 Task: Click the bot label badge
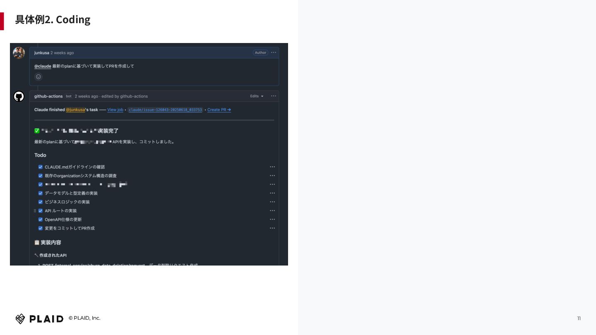69,96
